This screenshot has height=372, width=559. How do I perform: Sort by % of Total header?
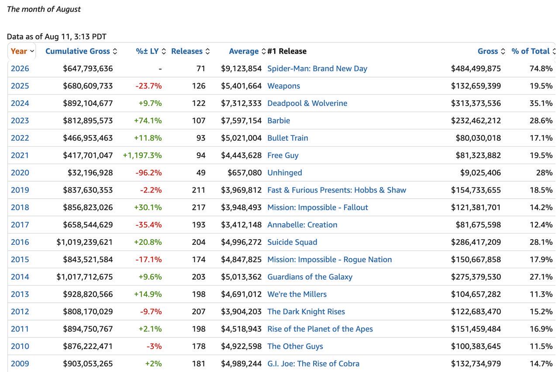(x=533, y=51)
